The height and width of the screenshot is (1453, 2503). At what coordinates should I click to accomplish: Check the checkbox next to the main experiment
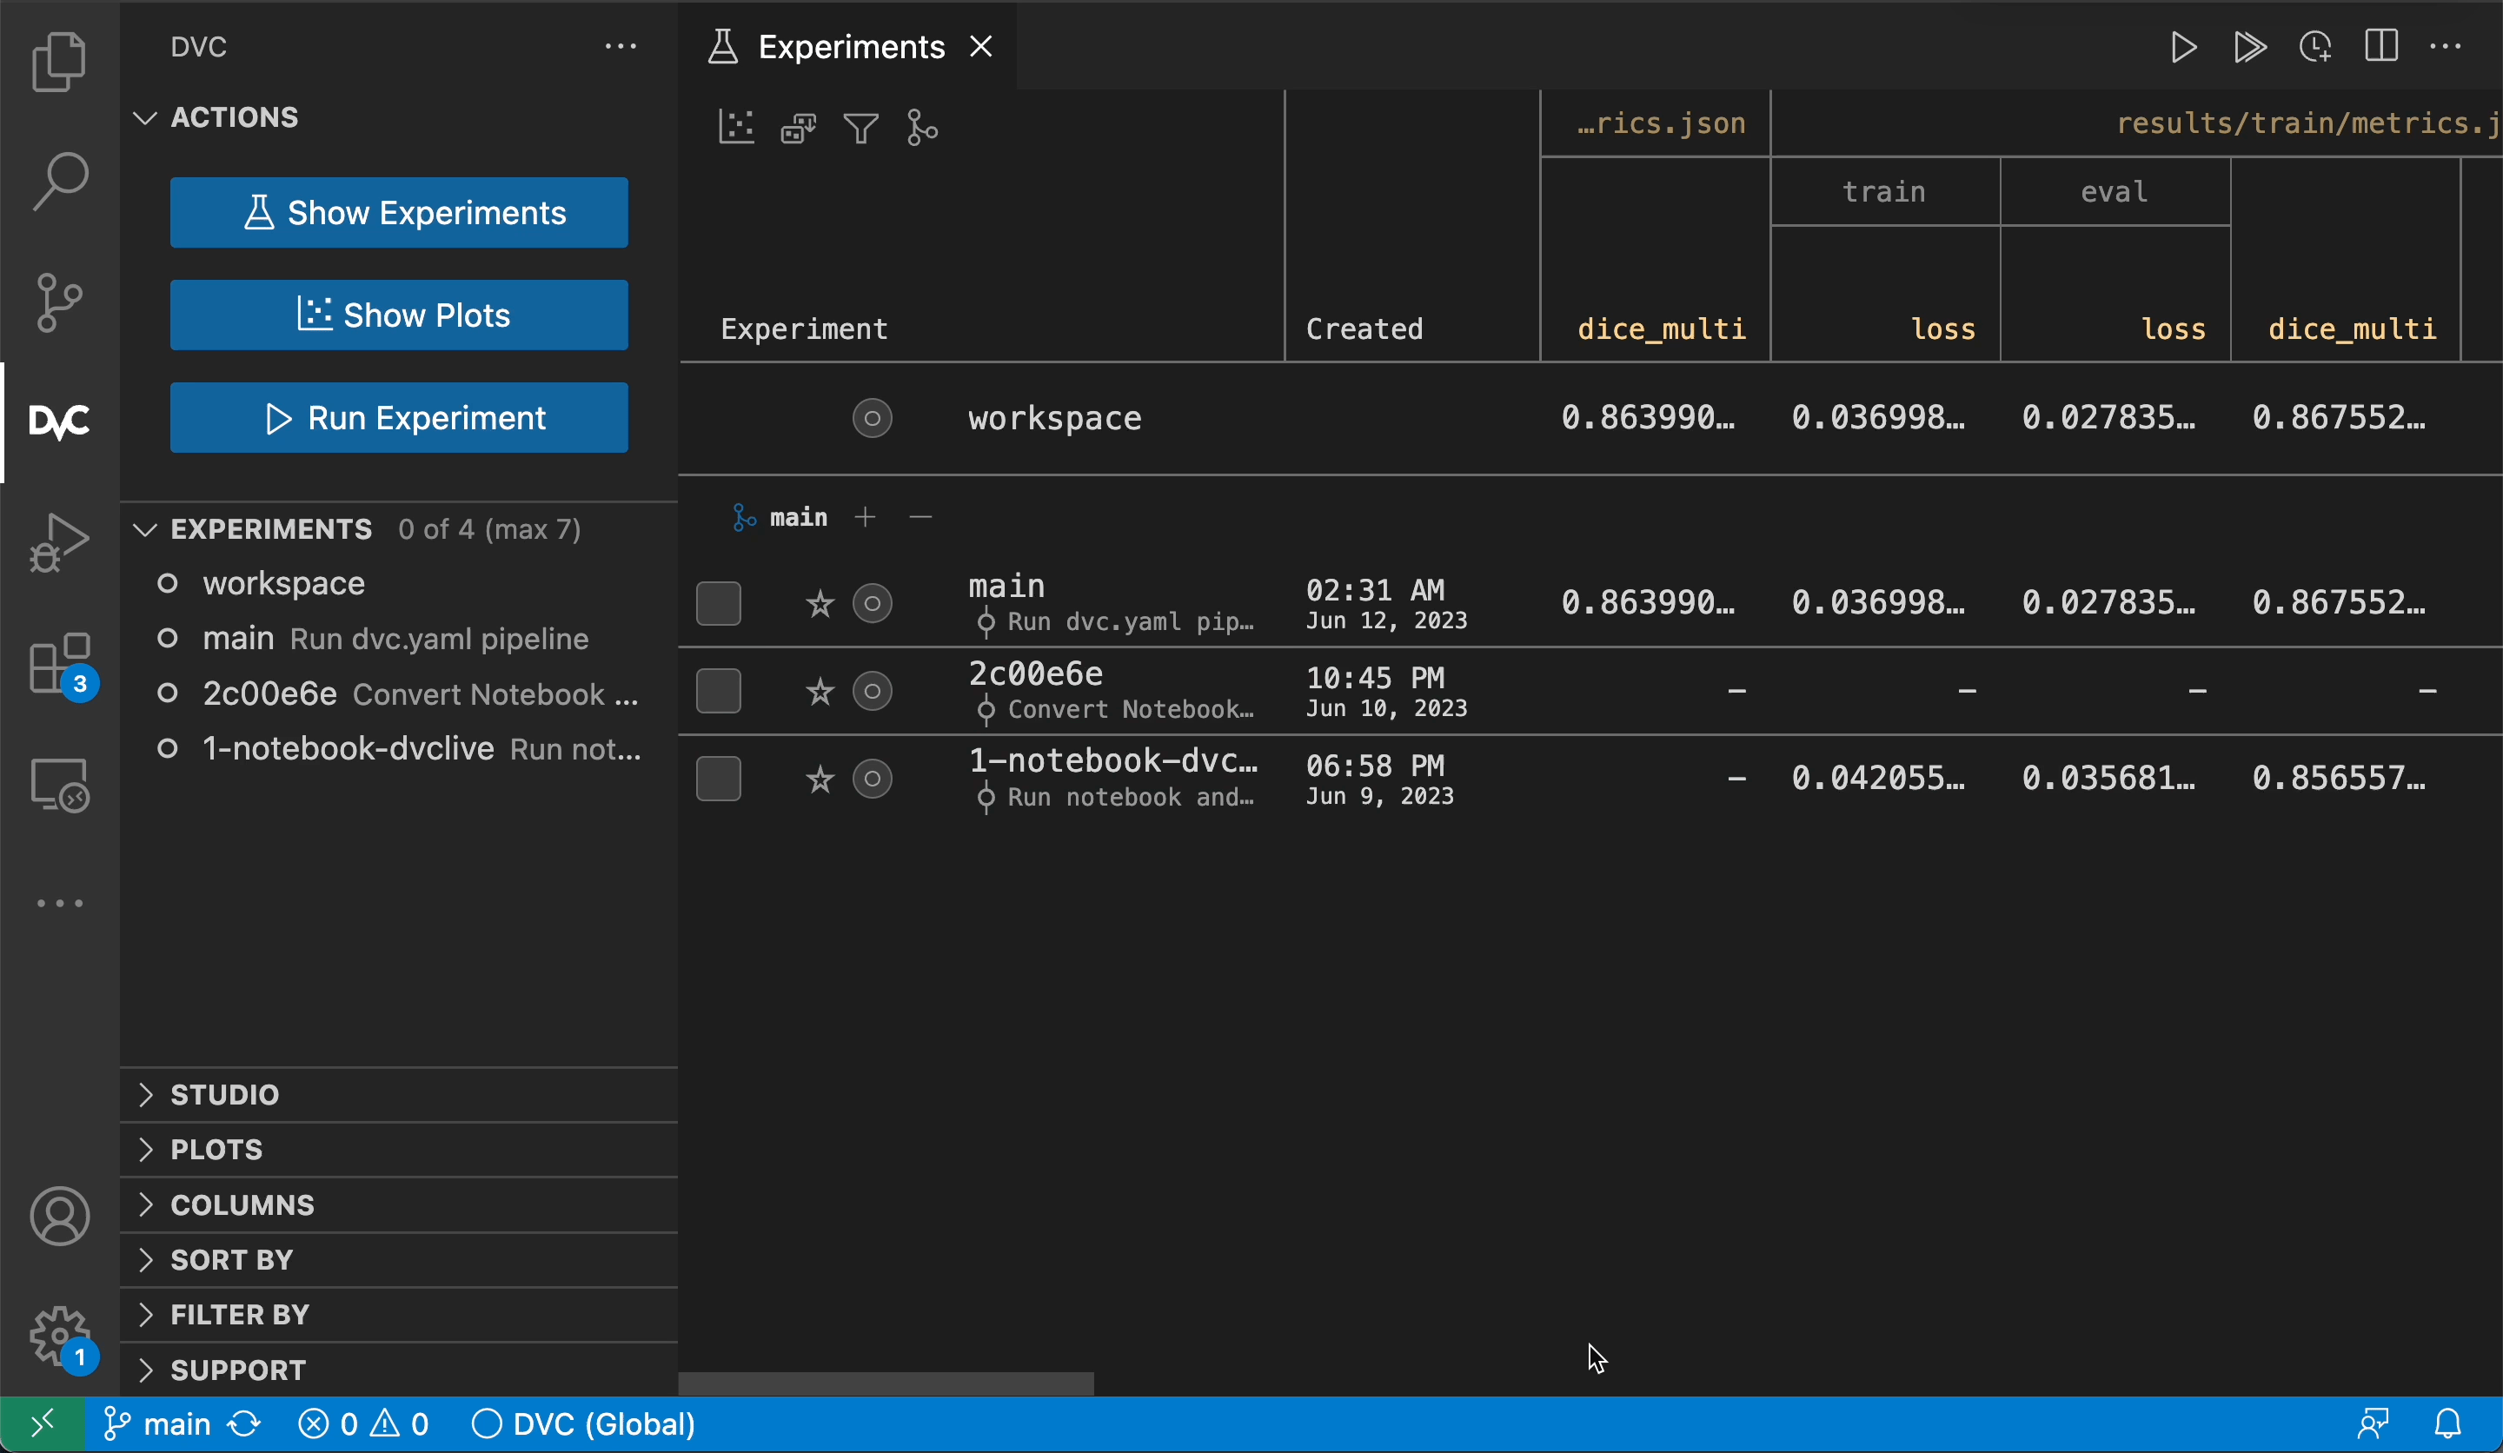coord(718,602)
